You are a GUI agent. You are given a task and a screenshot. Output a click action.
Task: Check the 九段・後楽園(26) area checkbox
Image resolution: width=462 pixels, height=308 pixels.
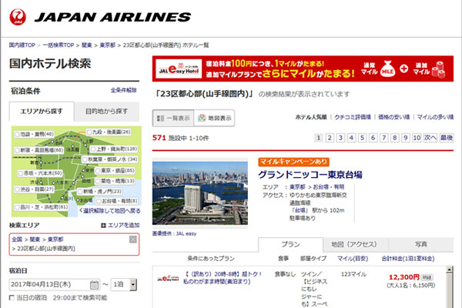(x=89, y=132)
